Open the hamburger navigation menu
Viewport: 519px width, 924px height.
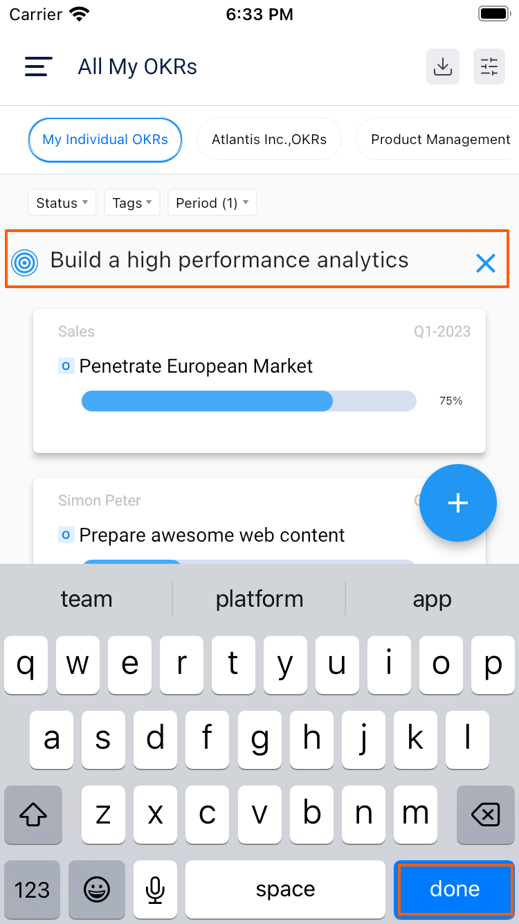point(38,66)
